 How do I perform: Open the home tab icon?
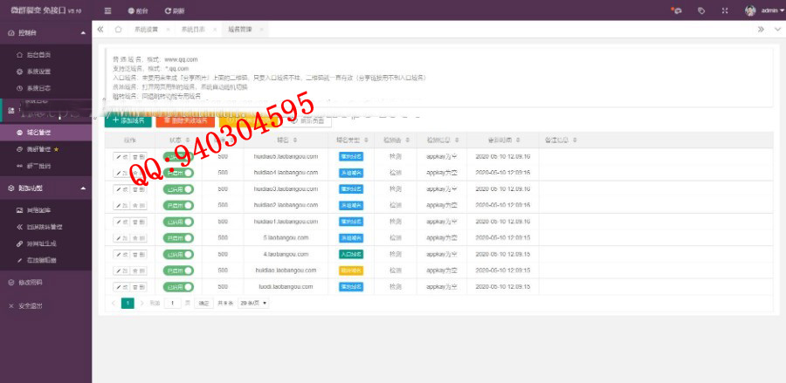(x=118, y=29)
